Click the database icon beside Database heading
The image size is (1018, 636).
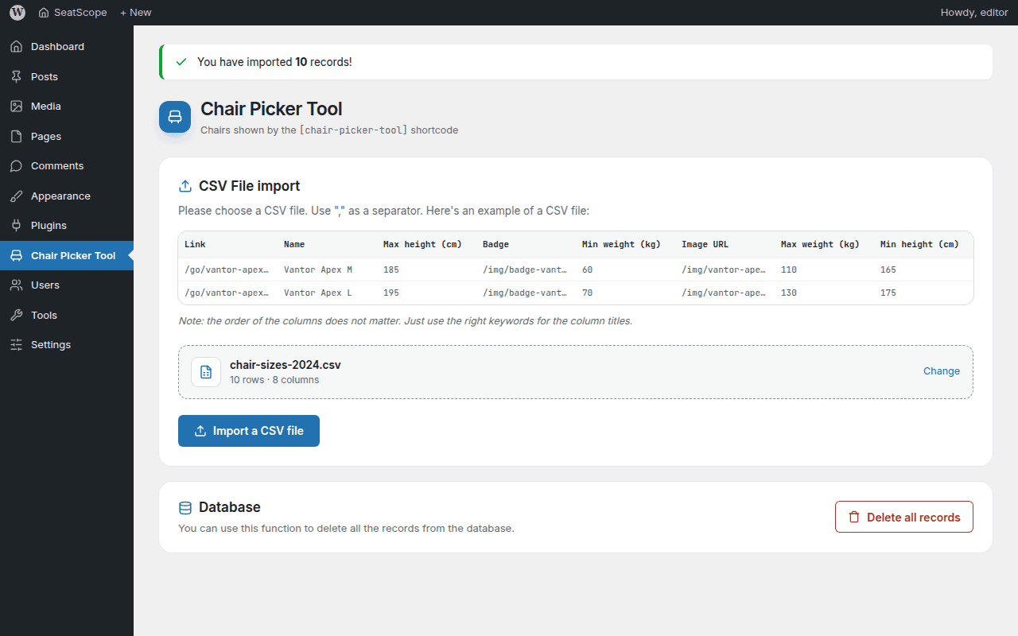pos(185,507)
